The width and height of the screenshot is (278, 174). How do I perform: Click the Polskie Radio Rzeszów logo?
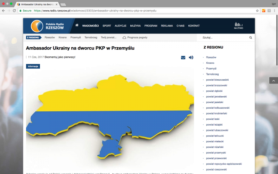coord(49,26)
